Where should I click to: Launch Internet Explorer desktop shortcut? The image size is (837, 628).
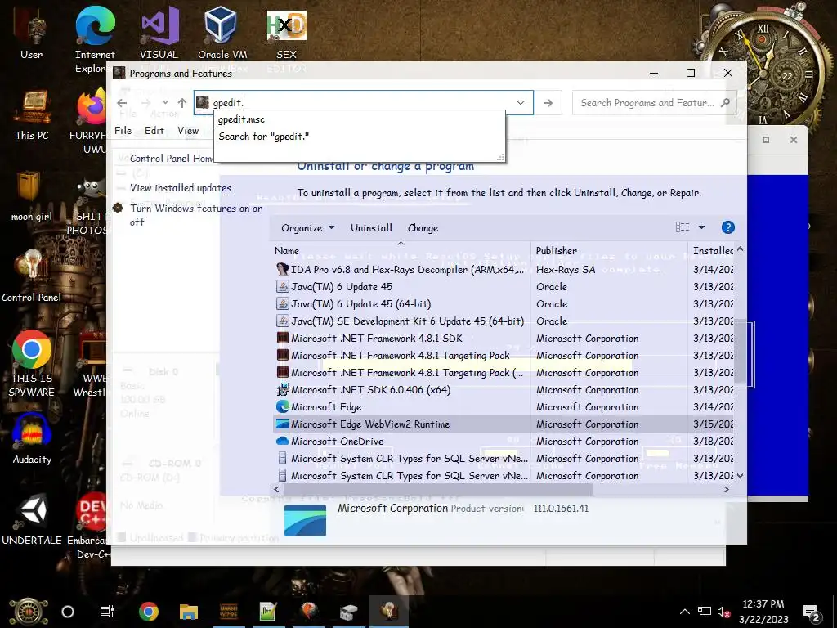tap(95, 41)
